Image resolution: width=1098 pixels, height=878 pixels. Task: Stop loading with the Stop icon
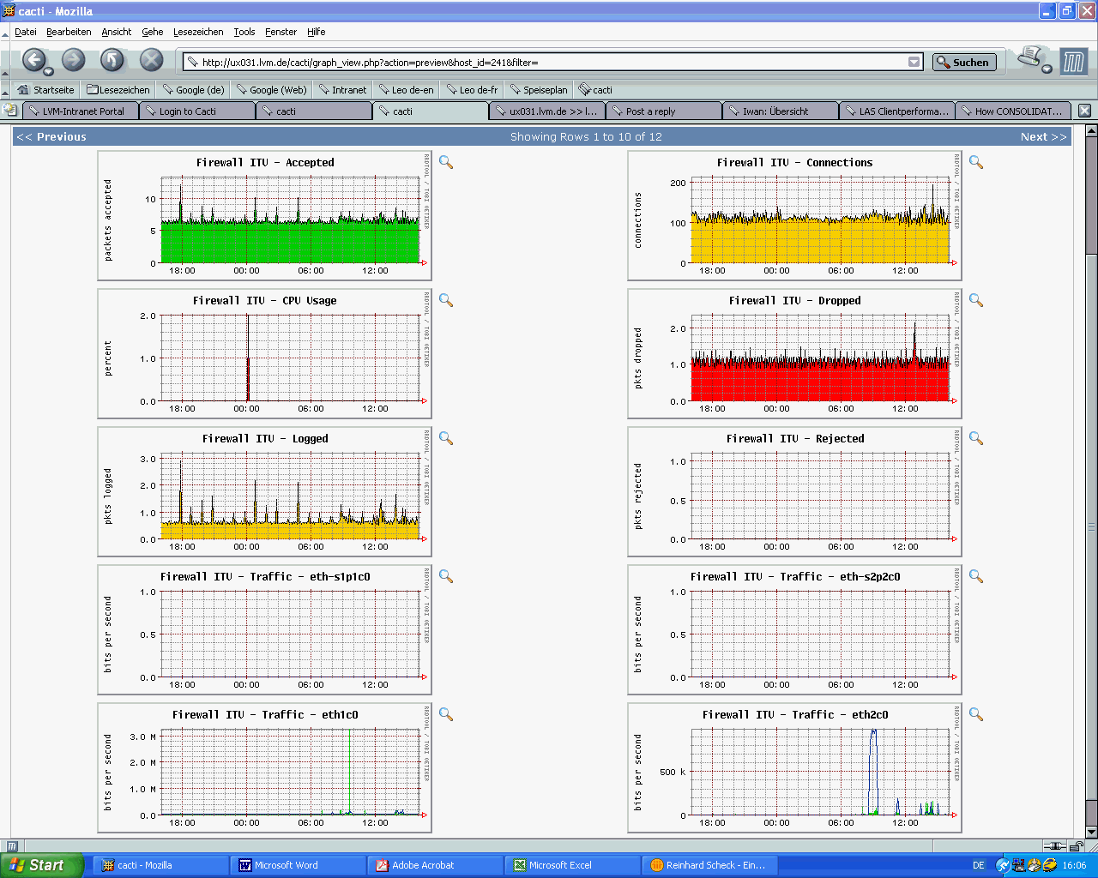click(152, 59)
